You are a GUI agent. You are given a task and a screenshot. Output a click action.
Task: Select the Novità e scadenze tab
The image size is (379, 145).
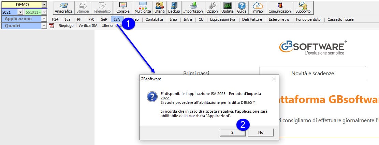coord(312,73)
